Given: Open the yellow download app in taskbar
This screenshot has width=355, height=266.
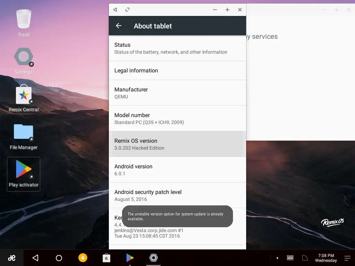Looking at the screenshot, I should click(83, 258).
